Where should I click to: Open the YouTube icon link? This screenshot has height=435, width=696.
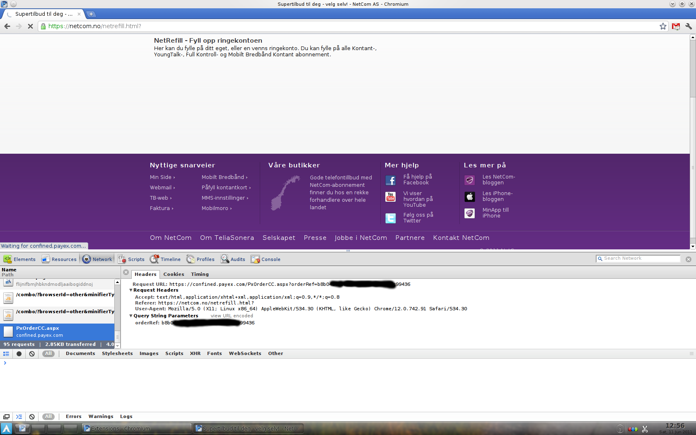point(390,197)
